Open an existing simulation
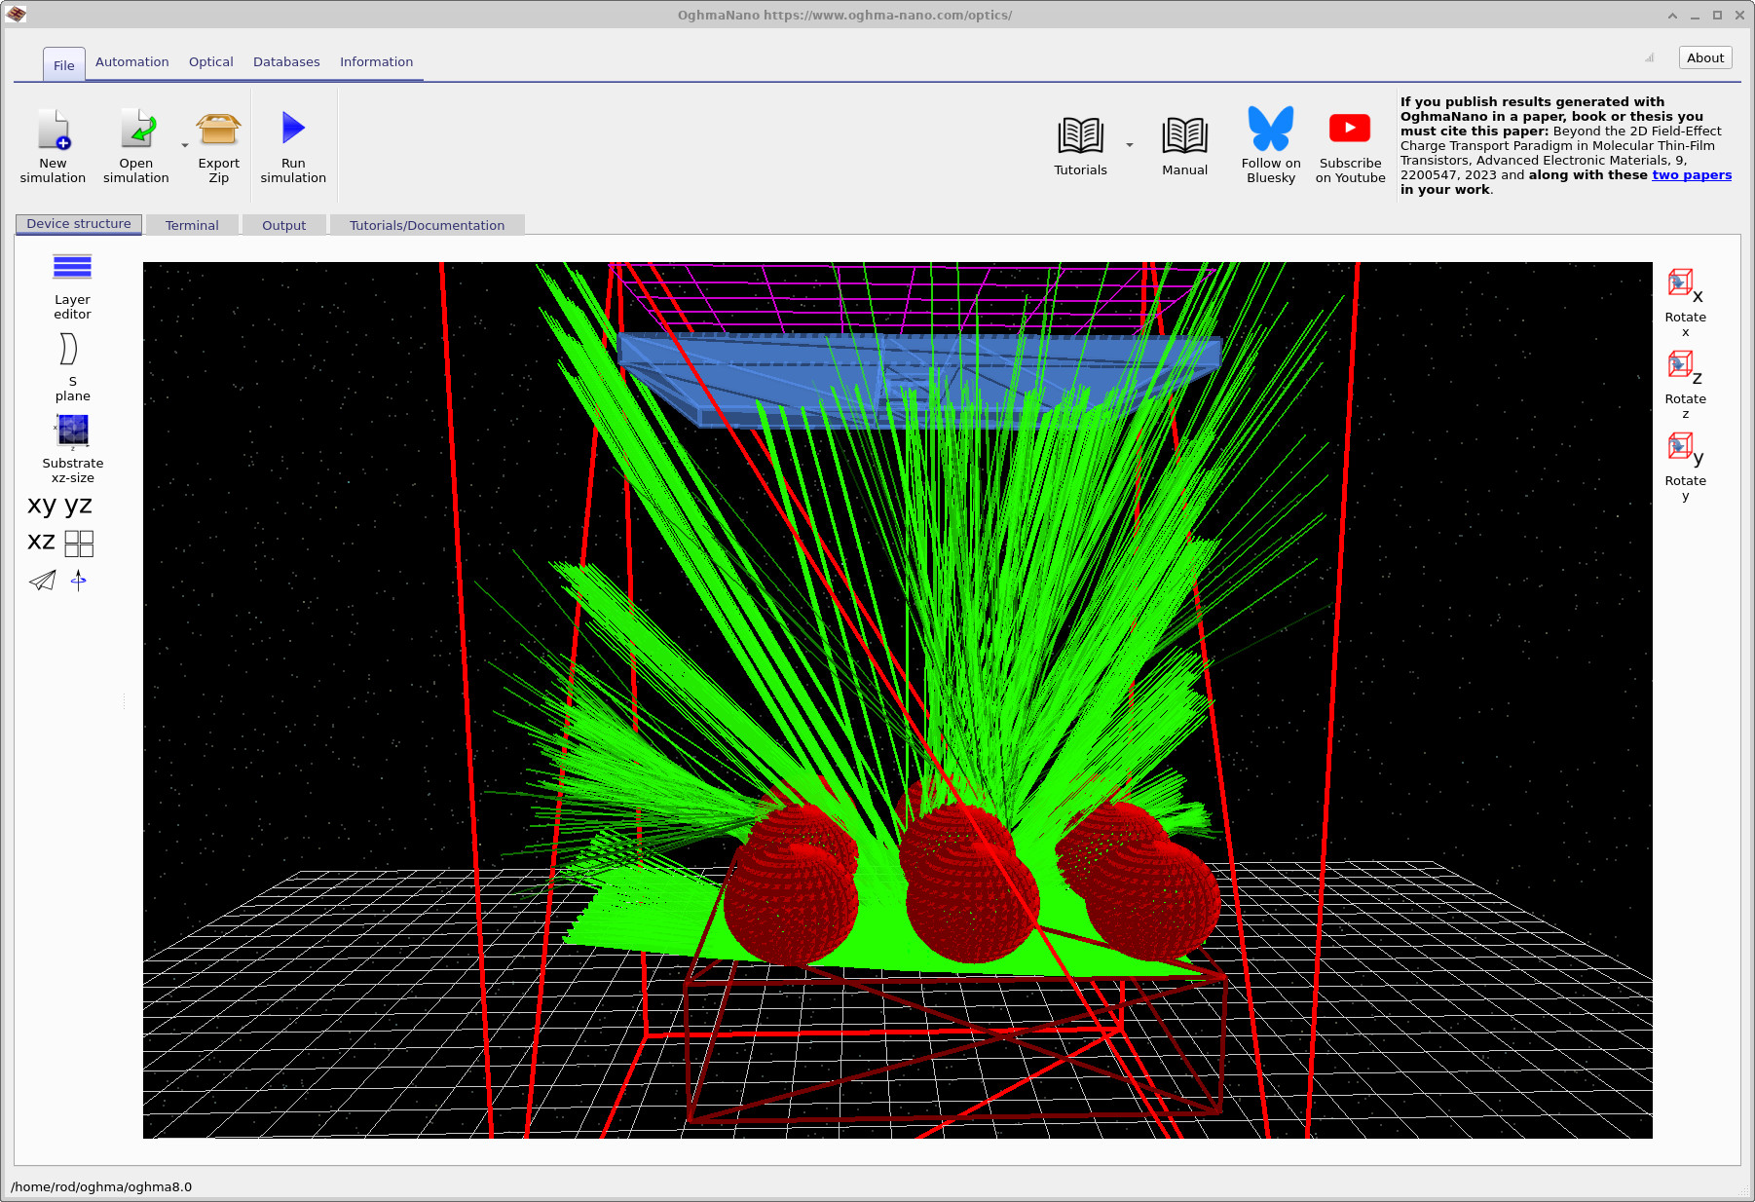 click(x=135, y=144)
